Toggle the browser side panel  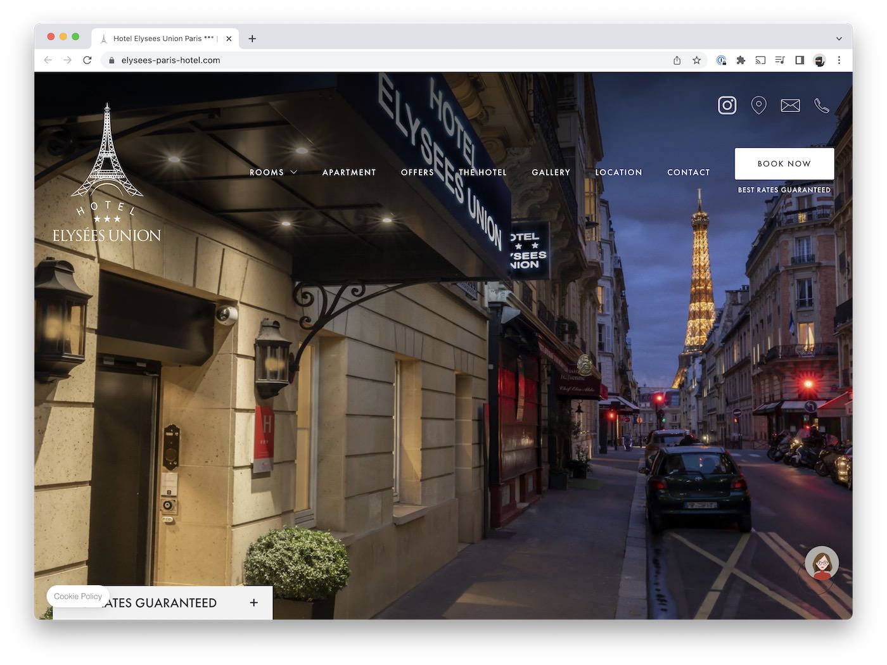click(x=800, y=60)
